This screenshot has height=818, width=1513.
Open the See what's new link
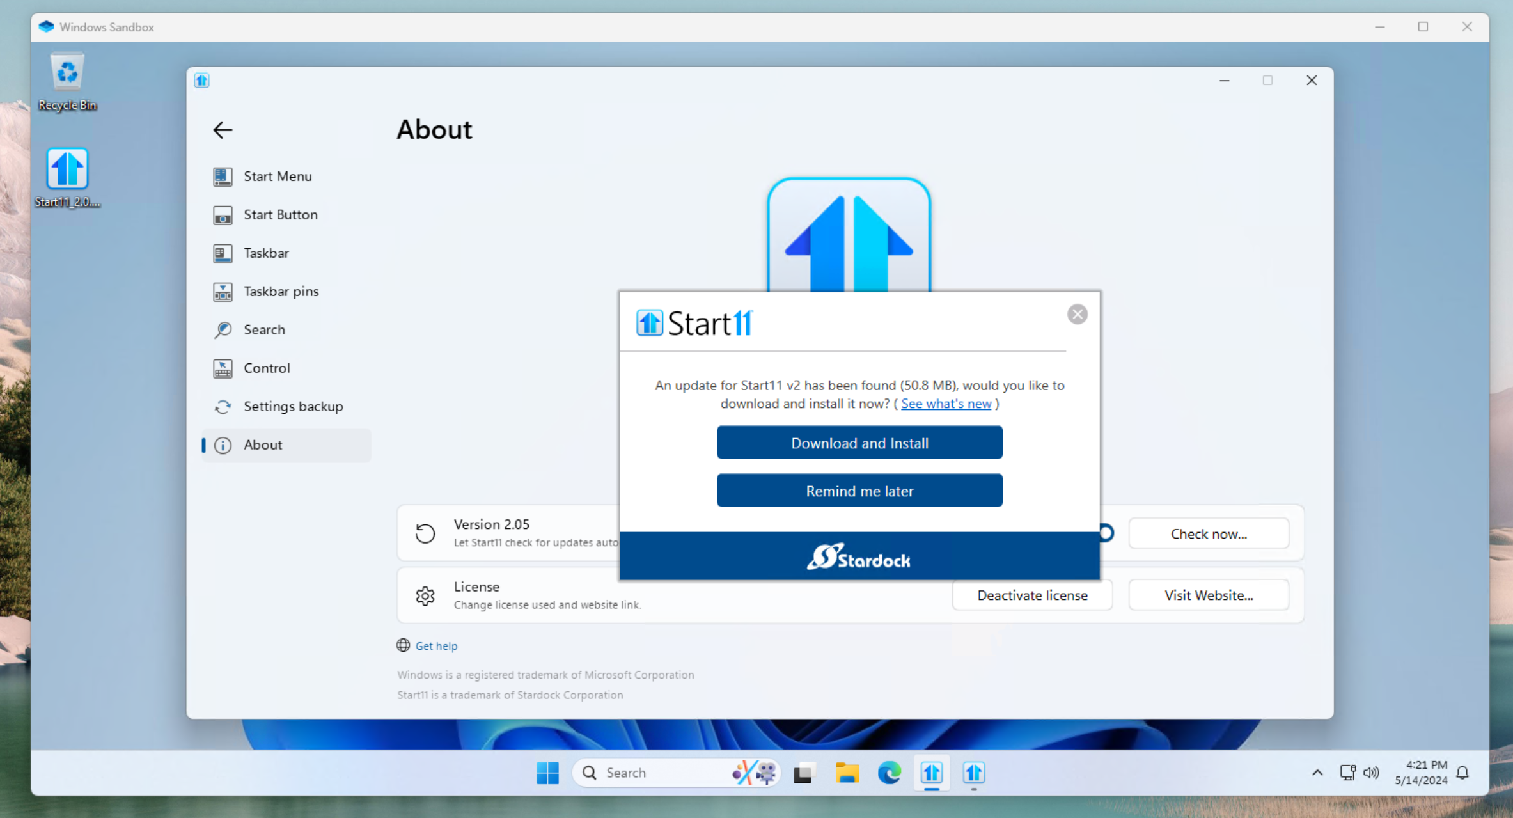[x=946, y=404]
